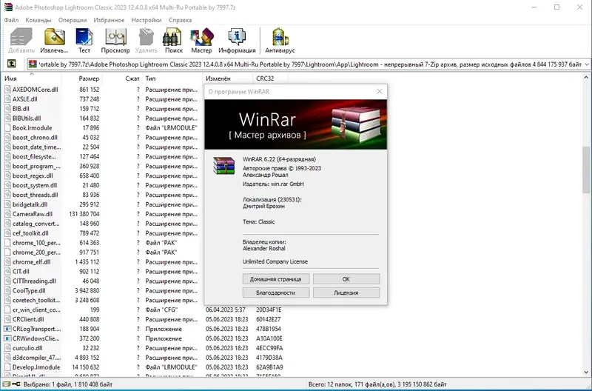Screen dimensions: 592x391
Task: Select the AXEDOMCore.dll file icon
Action: click(x=7, y=90)
